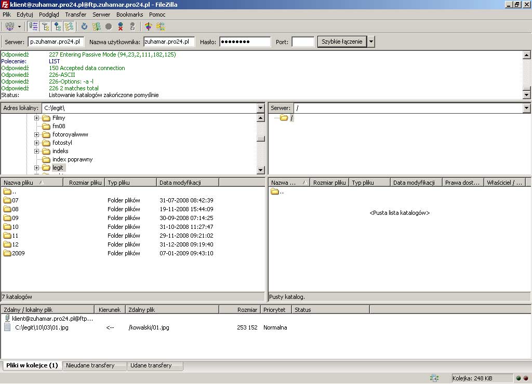Toggle the local directory tree view
Viewport: 532px width, 384px height.
pos(45,26)
